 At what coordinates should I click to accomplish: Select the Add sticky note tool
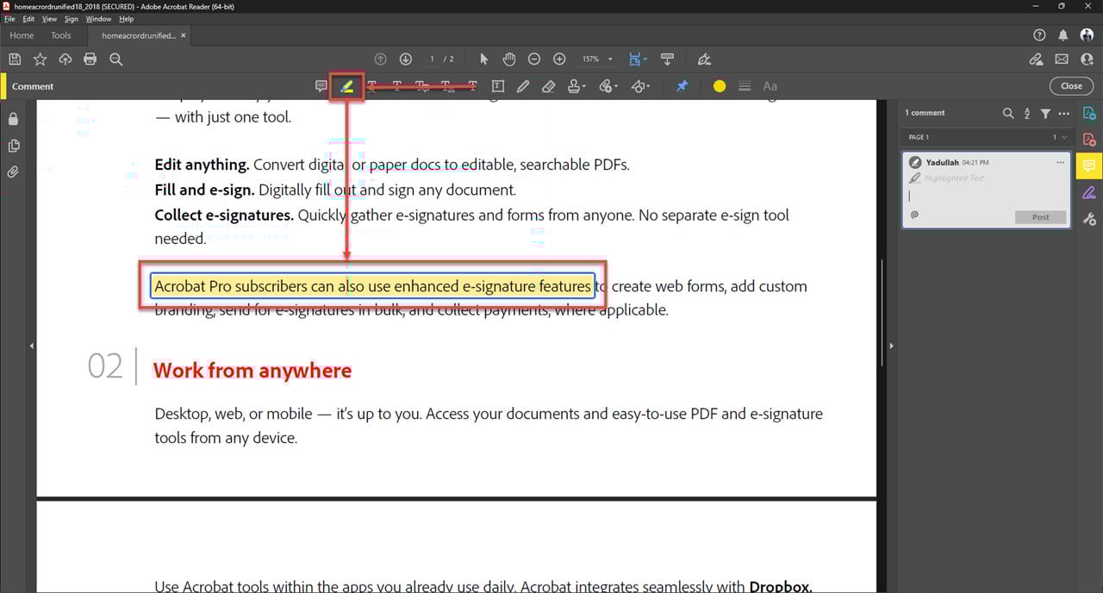(x=321, y=86)
